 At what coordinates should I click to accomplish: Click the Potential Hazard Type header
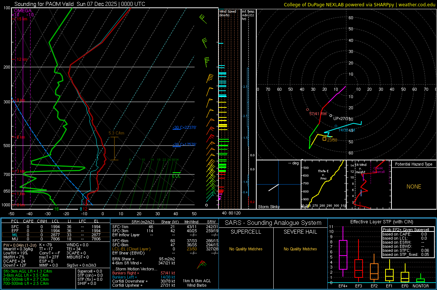(414, 164)
